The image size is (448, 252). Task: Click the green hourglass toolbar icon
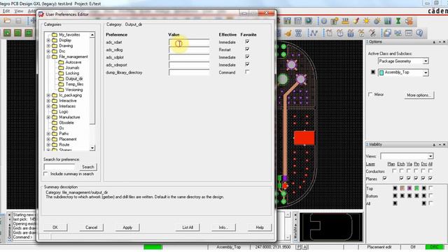point(398,21)
